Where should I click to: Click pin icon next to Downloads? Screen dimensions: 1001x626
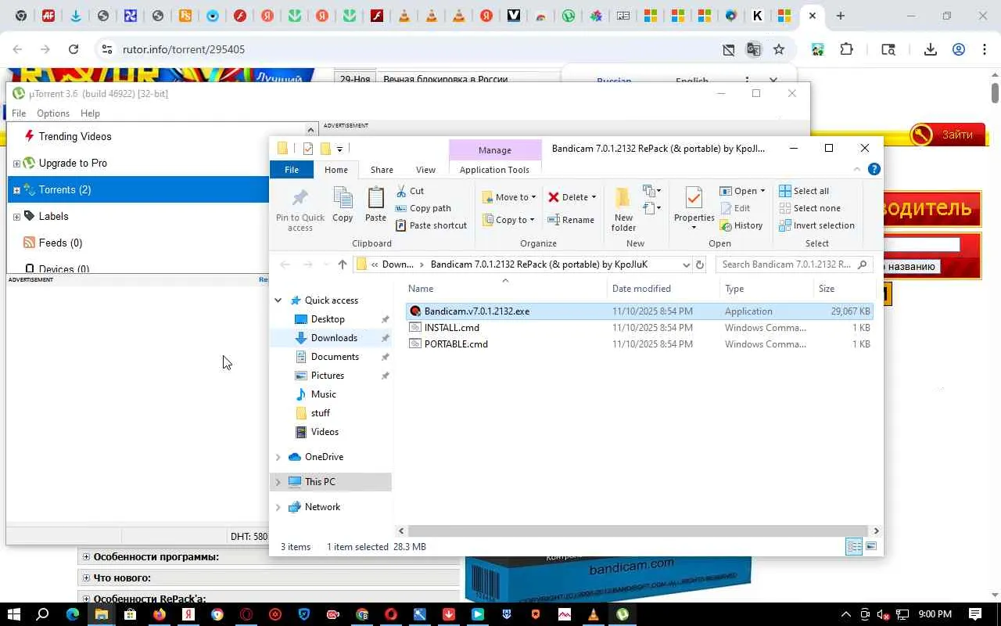click(x=385, y=338)
